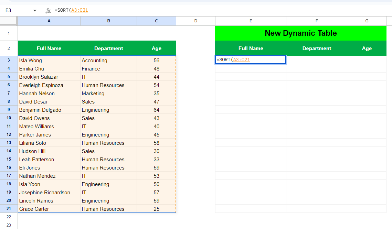Click the New Dynamic Table title cell

301,33
